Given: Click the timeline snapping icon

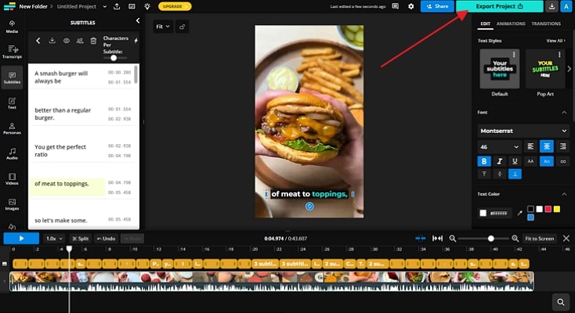Looking at the screenshot, I should [x=421, y=239].
